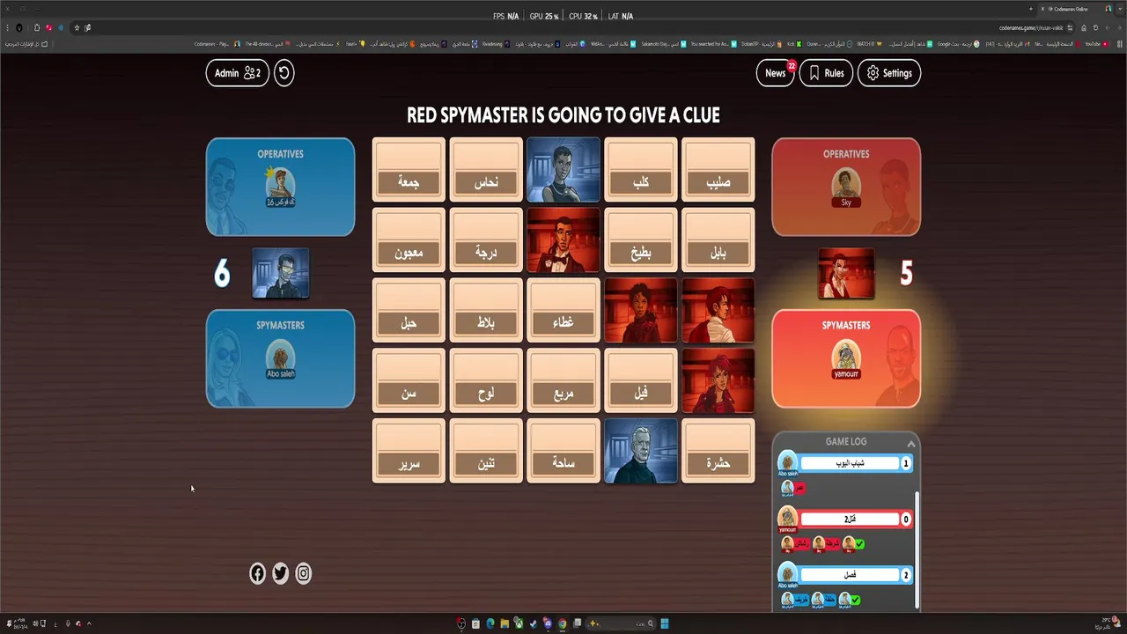Open the Rules page
1127x634 pixels.
[x=826, y=73]
